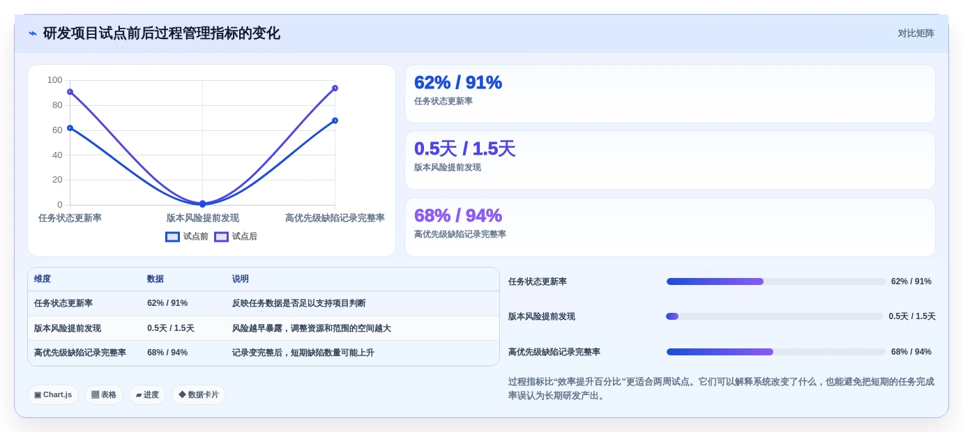Click the Chart.js tag chip
The height and width of the screenshot is (432, 963).
click(x=53, y=394)
